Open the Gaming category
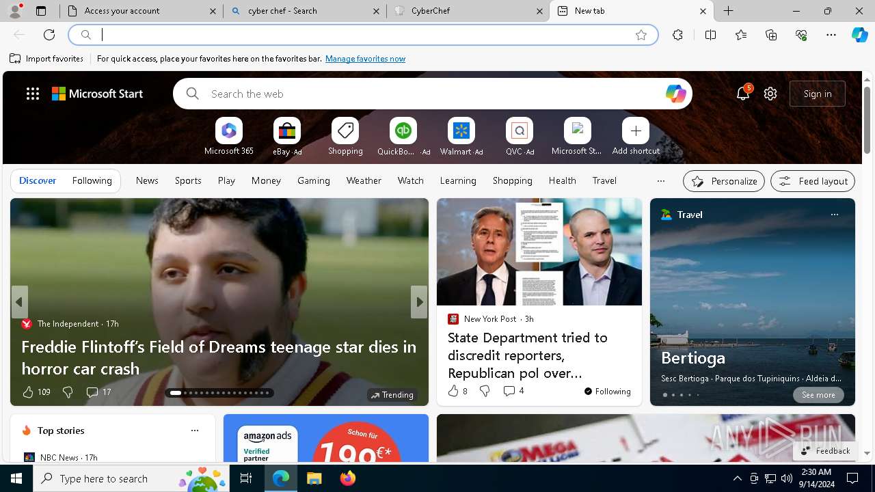This screenshot has width=875, height=492. [x=314, y=180]
